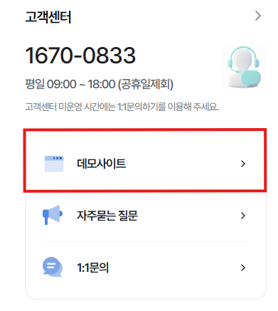
Task: Click the megaphone icon for 자주묻는 질문
Action: point(53,215)
